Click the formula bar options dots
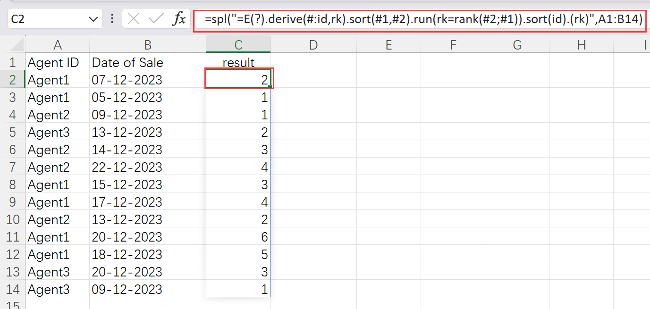 coord(112,19)
